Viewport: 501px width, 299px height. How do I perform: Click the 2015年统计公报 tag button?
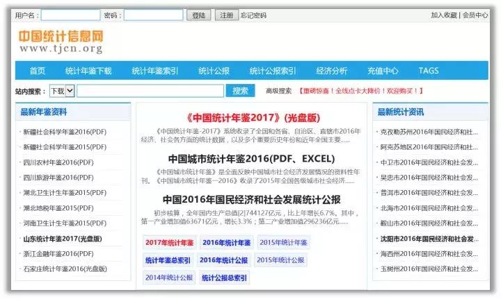tap(280, 260)
